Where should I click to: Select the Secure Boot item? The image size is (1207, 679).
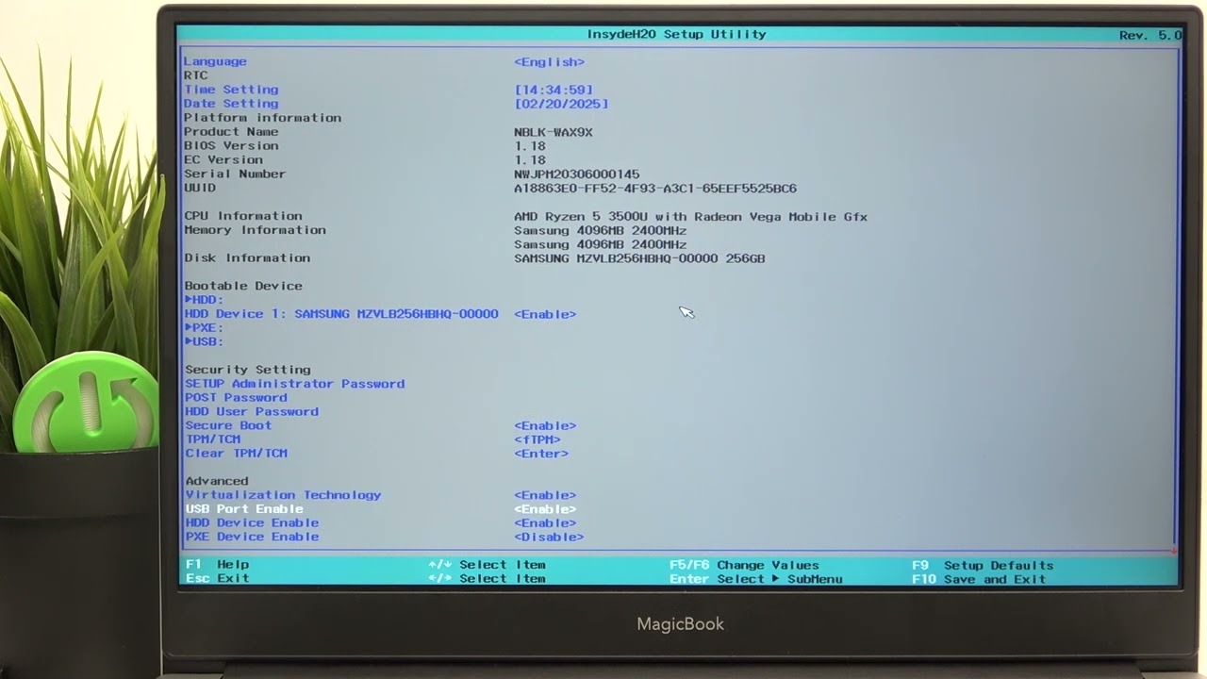click(228, 425)
